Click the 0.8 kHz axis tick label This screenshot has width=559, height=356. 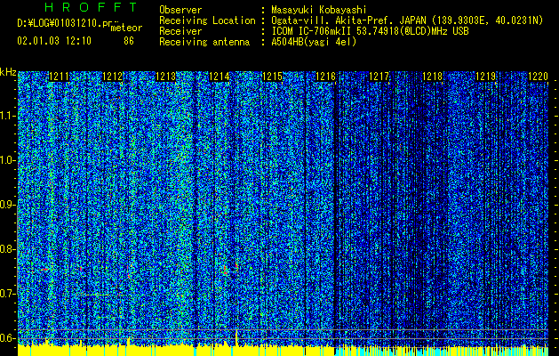pyautogui.click(x=7, y=249)
